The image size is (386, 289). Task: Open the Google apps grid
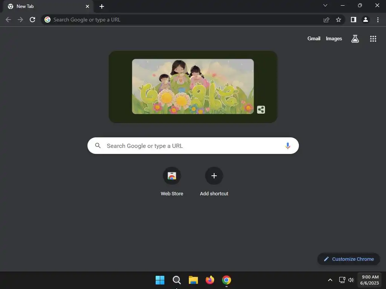click(x=373, y=39)
